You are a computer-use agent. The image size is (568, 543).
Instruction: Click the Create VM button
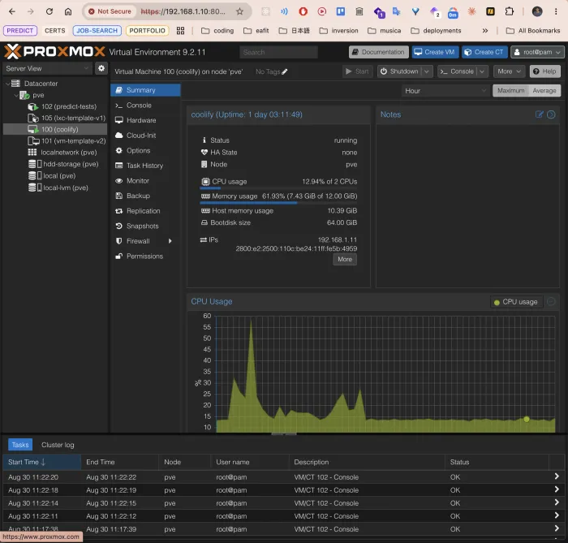pos(435,52)
